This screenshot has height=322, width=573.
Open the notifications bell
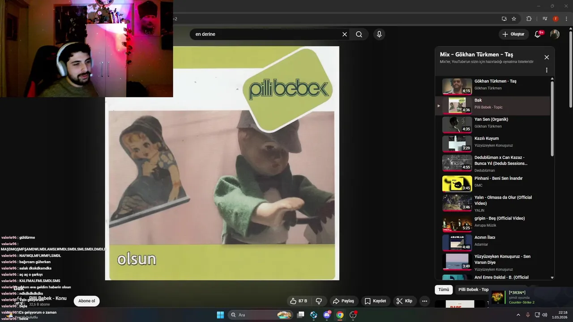(x=538, y=34)
